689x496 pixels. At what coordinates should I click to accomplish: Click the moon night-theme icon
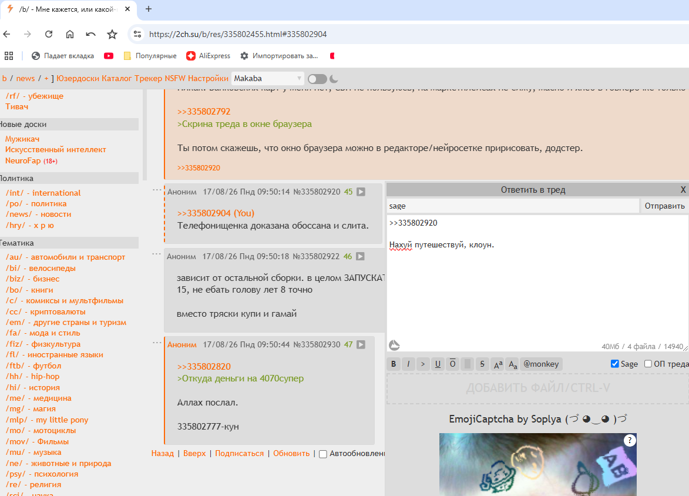pyautogui.click(x=334, y=79)
